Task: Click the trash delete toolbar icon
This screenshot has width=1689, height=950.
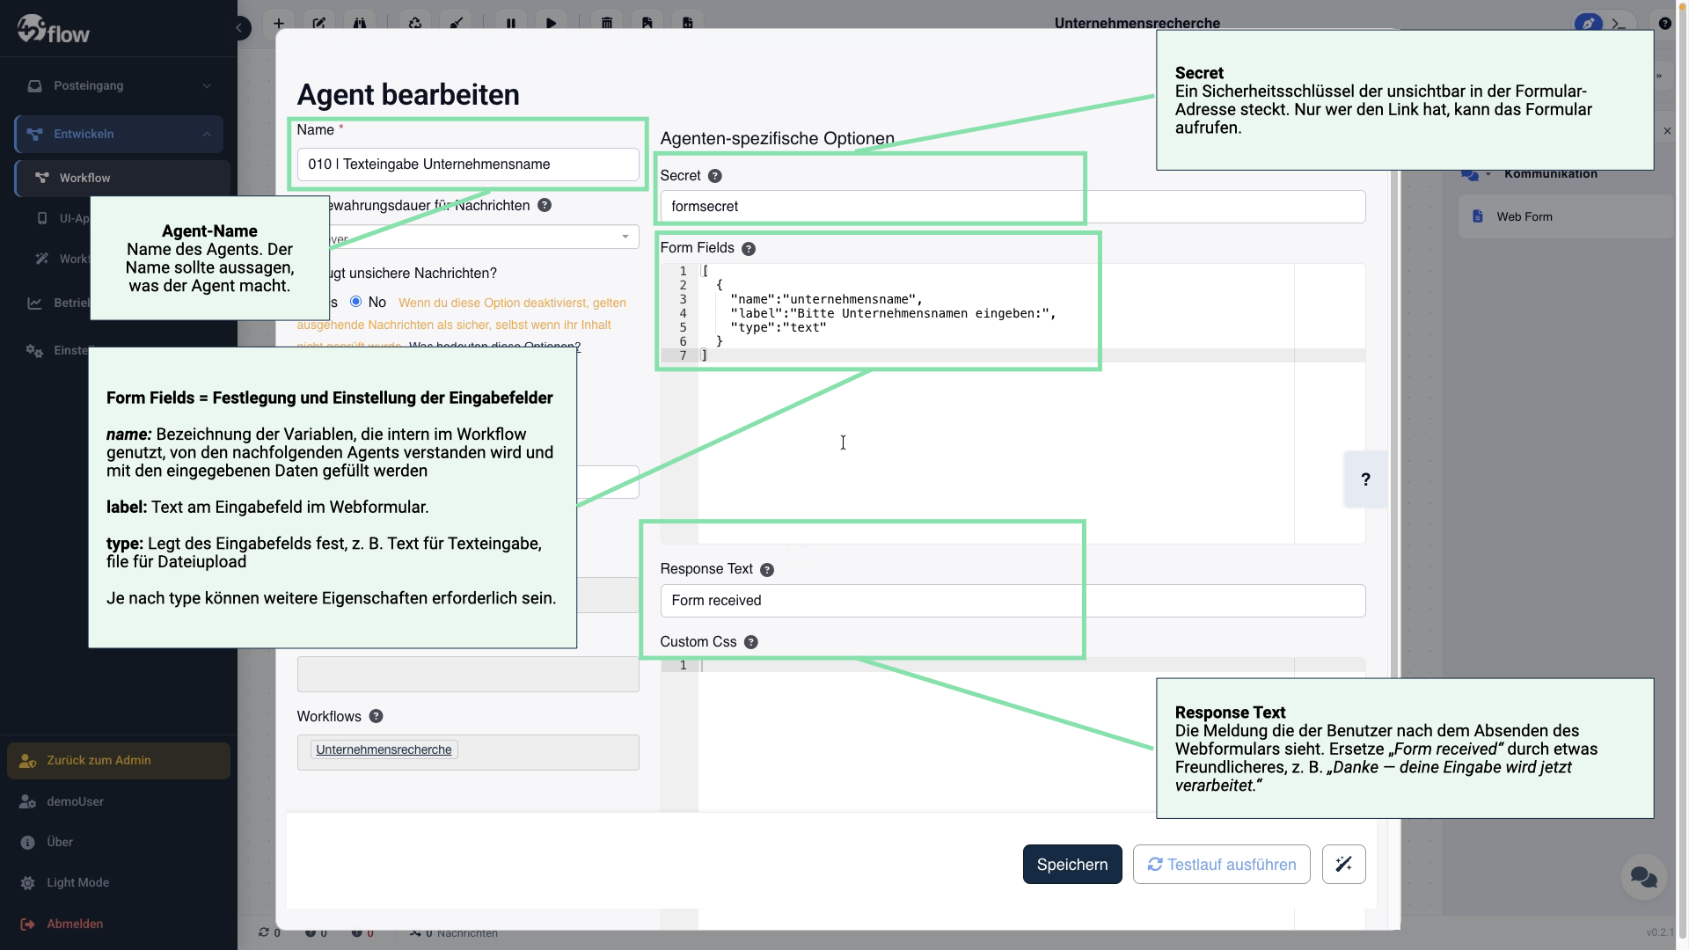Action: tap(607, 23)
